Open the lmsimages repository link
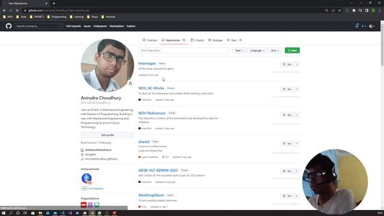The height and width of the screenshot is (216, 384). [147, 63]
